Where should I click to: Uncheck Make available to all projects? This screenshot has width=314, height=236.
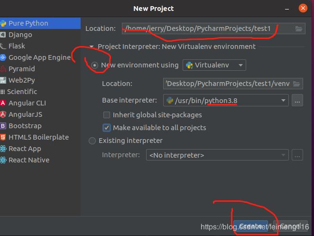click(107, 128)
